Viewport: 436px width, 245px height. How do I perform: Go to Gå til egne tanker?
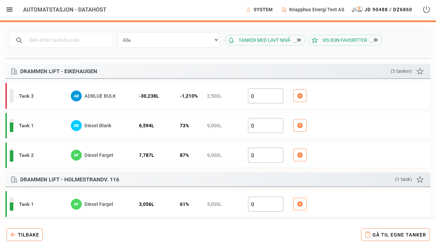[x=395, y=235]
